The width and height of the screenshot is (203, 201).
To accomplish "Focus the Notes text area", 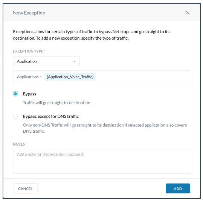I will [x=102, y=161].
